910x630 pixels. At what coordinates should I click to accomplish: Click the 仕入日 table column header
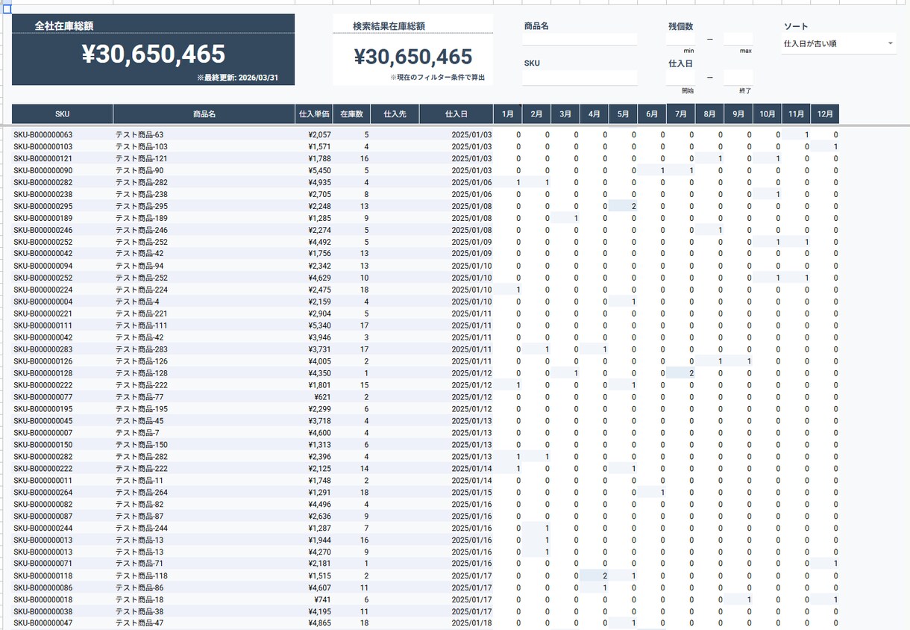click(456, 114)
